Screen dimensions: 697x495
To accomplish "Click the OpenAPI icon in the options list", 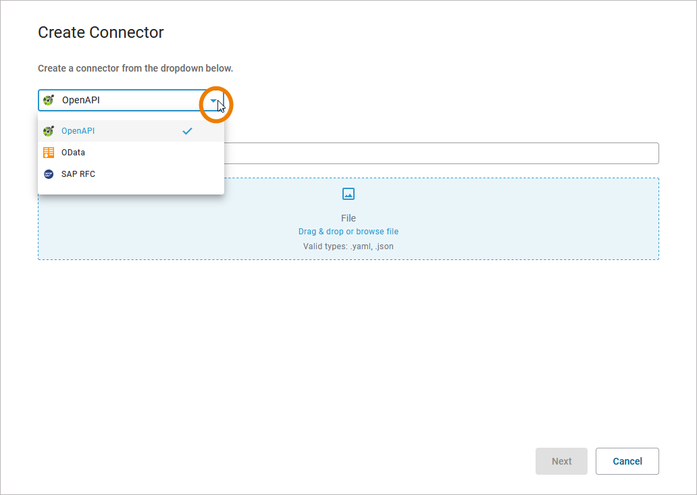I will pyautogui.click(x=49, y=131).
